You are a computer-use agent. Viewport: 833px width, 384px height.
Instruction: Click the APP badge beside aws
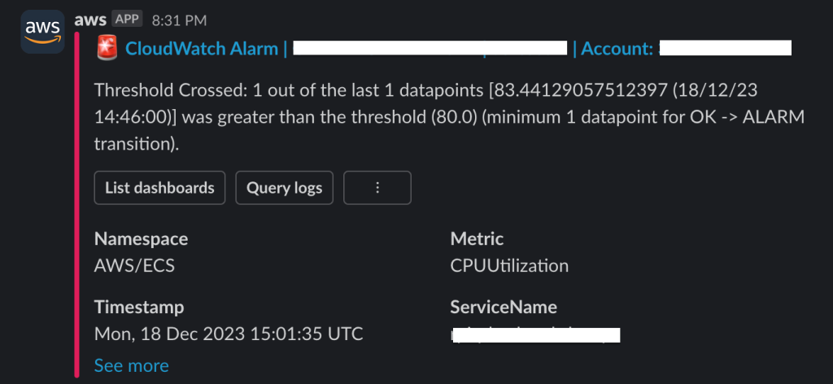pyautogui.click(x=127, y=20)
